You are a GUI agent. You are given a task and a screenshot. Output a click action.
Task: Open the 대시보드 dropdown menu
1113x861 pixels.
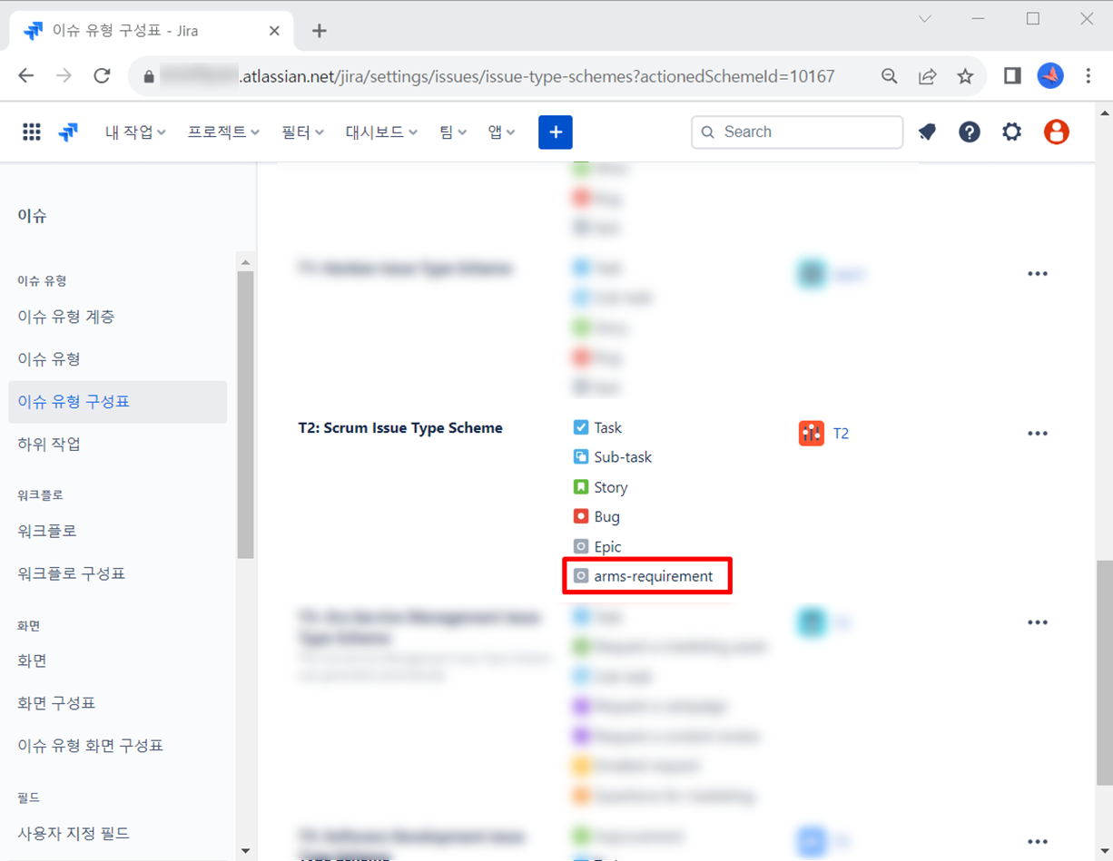381,132
